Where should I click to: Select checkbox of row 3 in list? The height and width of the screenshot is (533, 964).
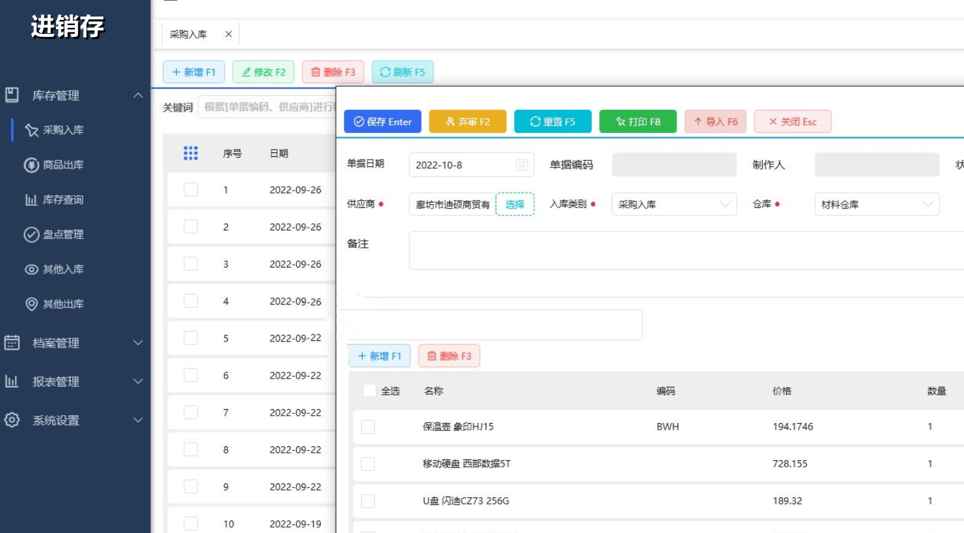191,264
